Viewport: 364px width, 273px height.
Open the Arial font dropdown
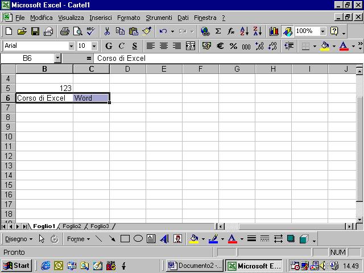(x=72, y=46)
